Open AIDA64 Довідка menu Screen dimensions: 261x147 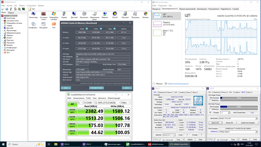[x=41, y=5]
